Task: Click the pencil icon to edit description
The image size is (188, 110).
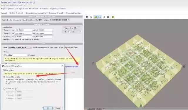Action: tap(24, 6)
